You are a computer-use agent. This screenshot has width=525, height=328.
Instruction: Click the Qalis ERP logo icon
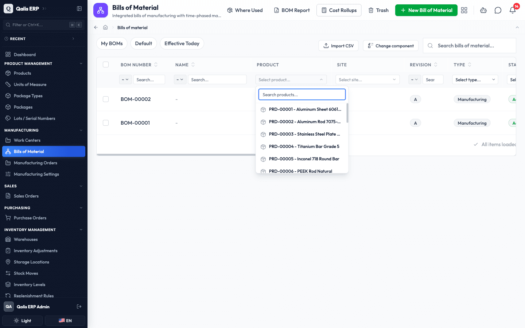click(8, 8)
